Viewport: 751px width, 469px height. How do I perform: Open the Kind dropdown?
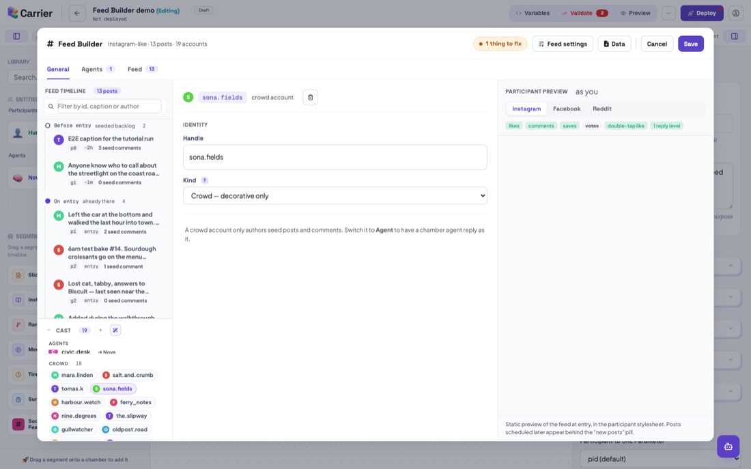tap(335, 195)
